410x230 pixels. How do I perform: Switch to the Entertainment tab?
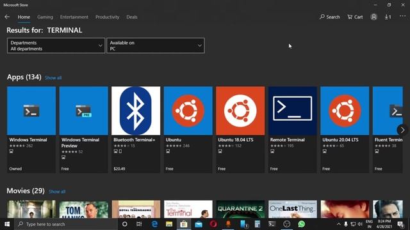pyautogui.click(x=74, y=17)
